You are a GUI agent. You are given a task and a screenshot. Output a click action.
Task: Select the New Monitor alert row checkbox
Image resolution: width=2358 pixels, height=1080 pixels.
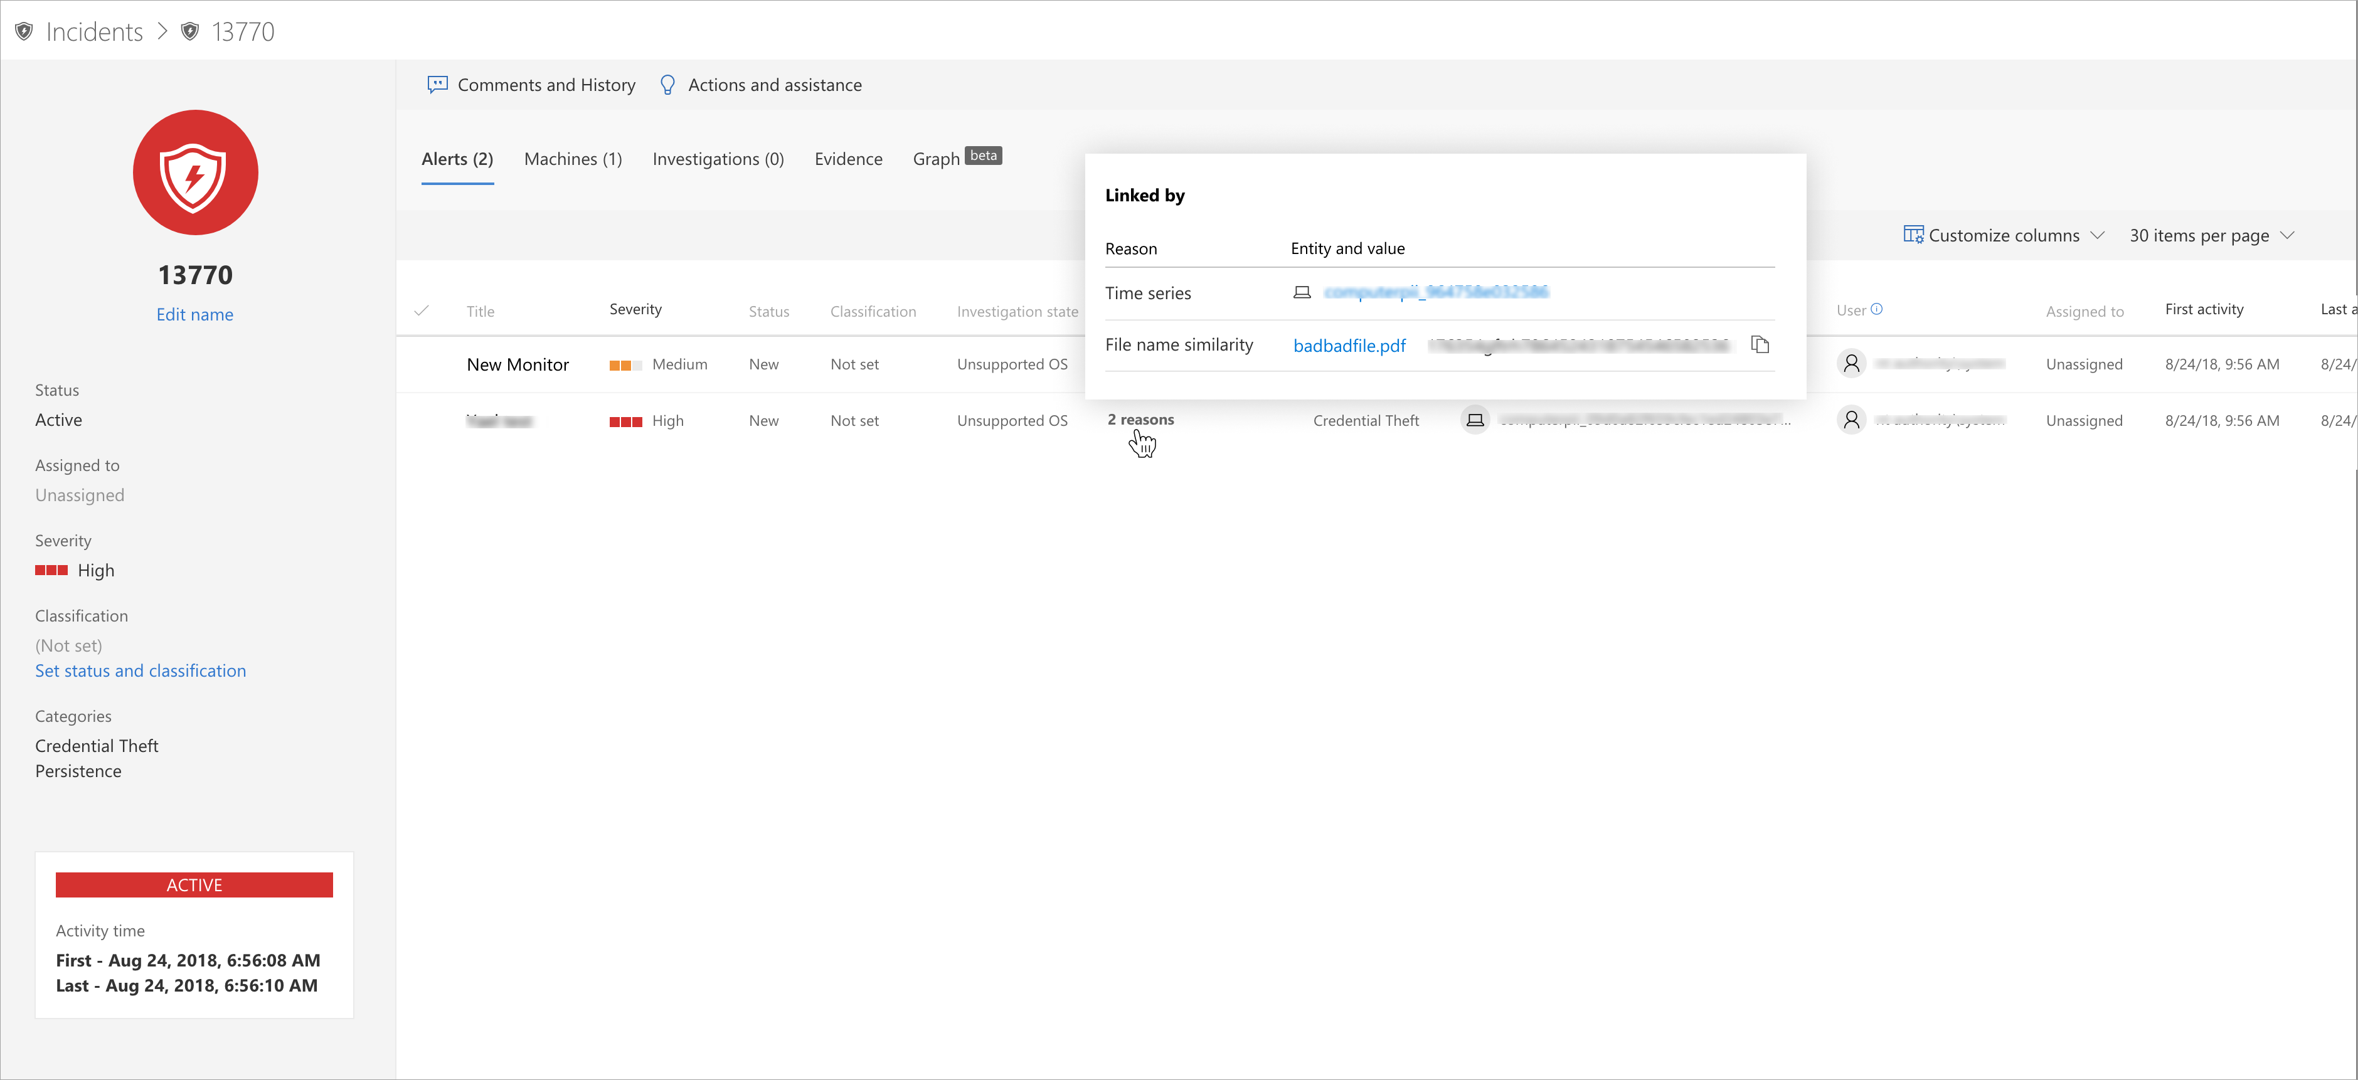point(421,364)
